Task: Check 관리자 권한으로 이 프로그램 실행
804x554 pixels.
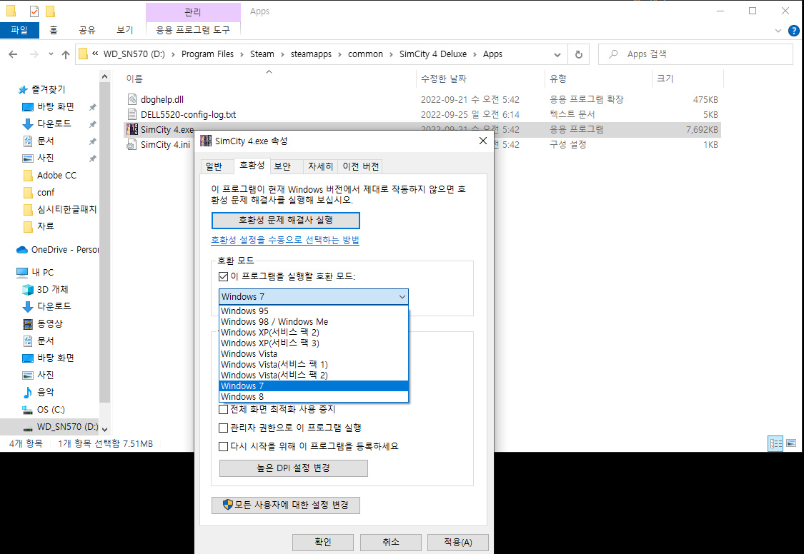Action: click(223, 428)
